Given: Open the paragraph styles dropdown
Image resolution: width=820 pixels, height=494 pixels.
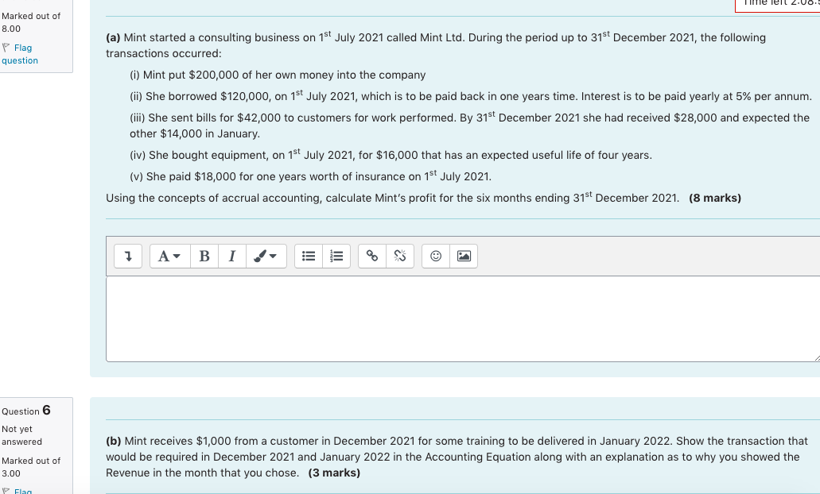Looking at the screenshot, I should click(168, 256).
